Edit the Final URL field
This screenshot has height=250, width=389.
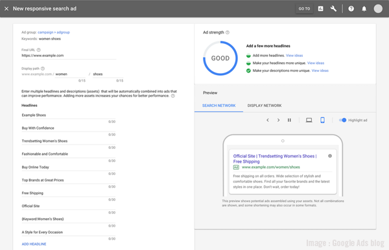tap(69, 56)
